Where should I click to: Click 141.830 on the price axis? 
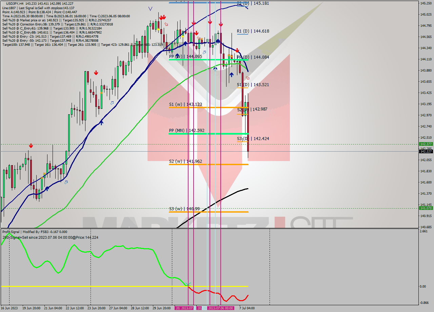pyautogui.click(x=426, y=171)
